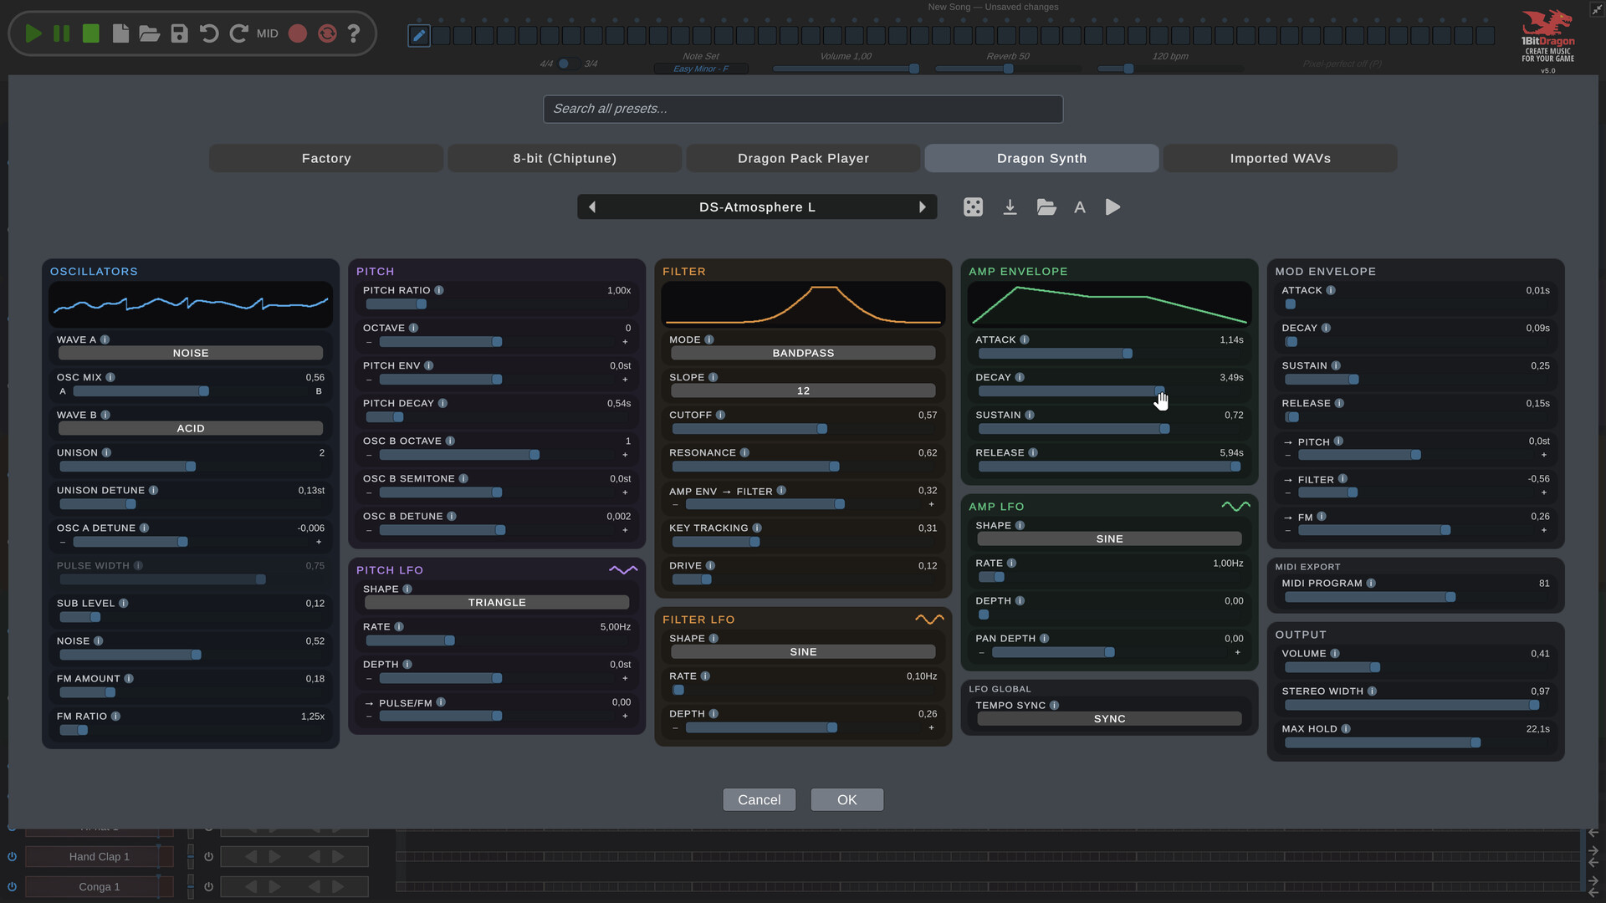This screenshot has height=903, width=1606.
Task: Randomize the preset with the dice icon
Action: point(973,207)
